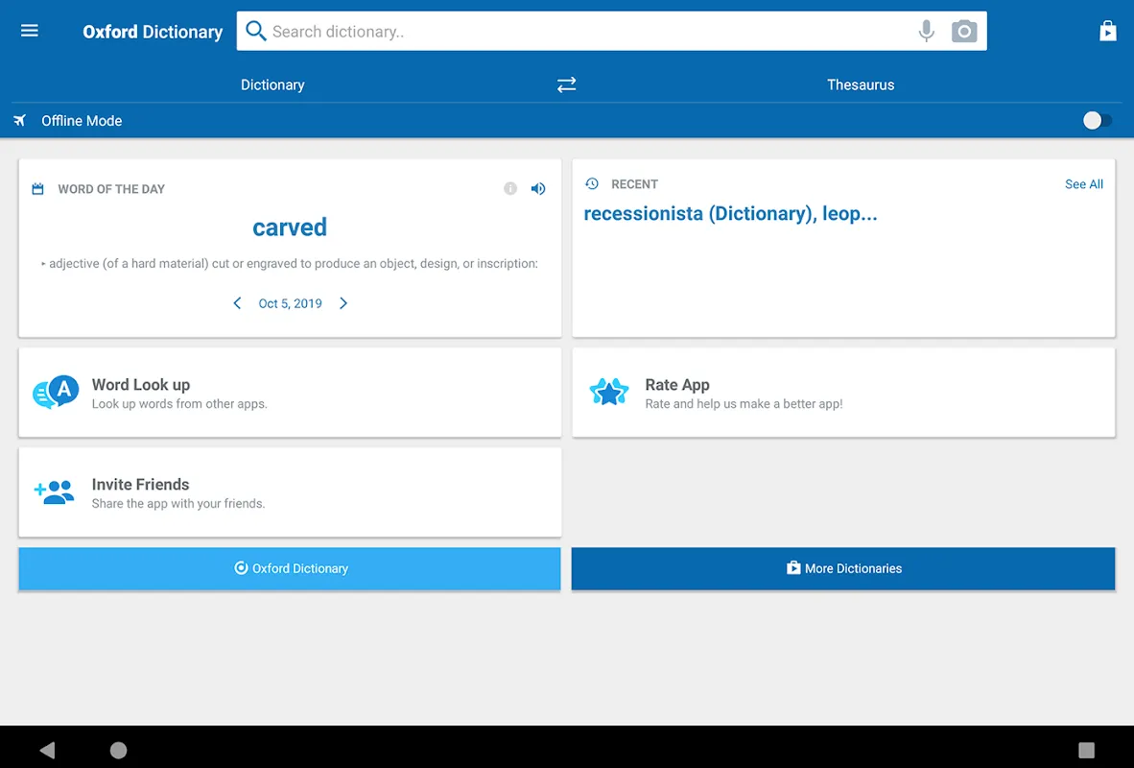Switch to the Thesaurus tab

(861, 84)
